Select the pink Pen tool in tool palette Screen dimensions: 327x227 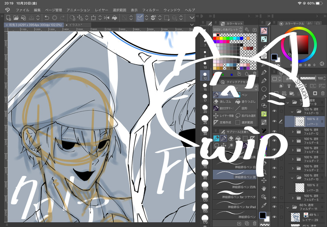point(264,31)
